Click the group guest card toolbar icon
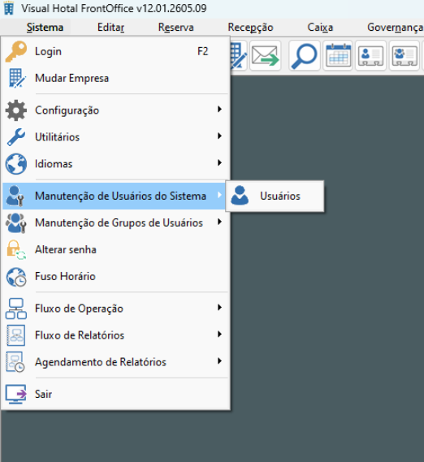Image resolution: width=424 pixels, height=462 pixels. click(405, 56)
